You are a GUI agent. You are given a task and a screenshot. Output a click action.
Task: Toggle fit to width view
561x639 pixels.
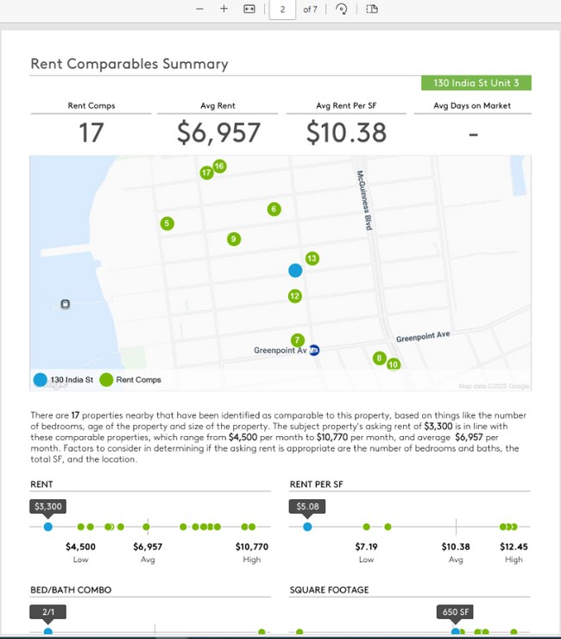249,9
